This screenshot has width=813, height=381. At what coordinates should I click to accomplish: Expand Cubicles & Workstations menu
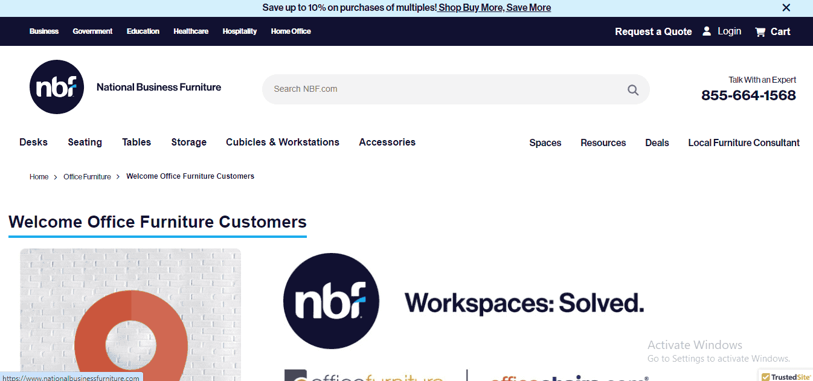[282, 142]
